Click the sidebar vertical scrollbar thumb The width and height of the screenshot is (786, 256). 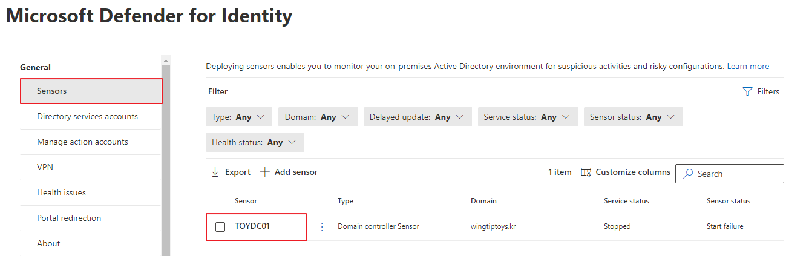[166, 160]
